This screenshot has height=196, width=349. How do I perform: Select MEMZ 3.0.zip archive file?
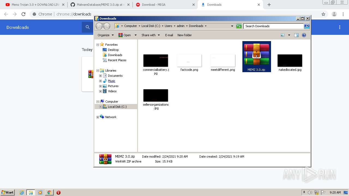[257, 57]
